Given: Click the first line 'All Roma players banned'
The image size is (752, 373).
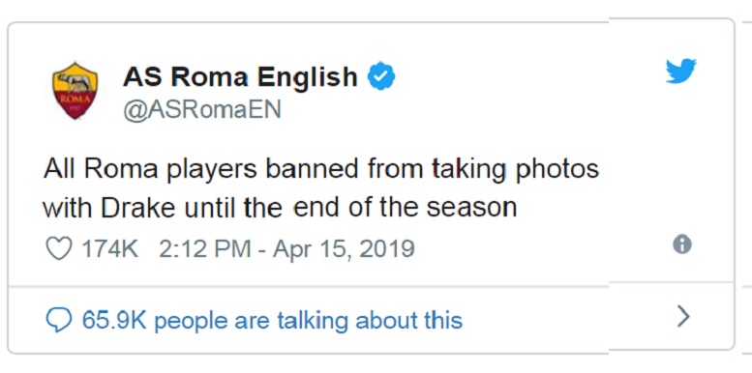Looking at the screenshot, I should 200,170.
